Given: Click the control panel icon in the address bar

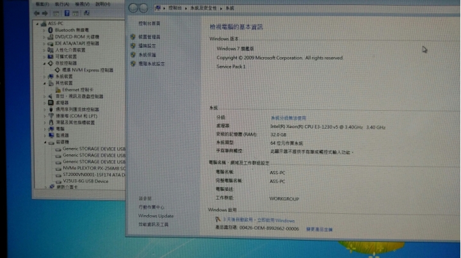Looking at the screenshot, I should click(158, 8).
